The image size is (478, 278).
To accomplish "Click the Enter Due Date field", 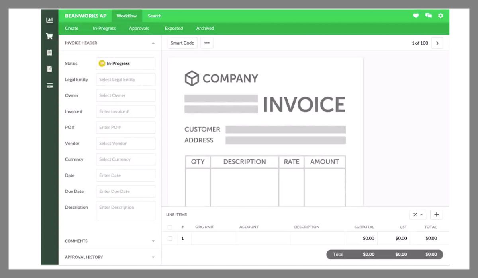I will pos(125,191).
